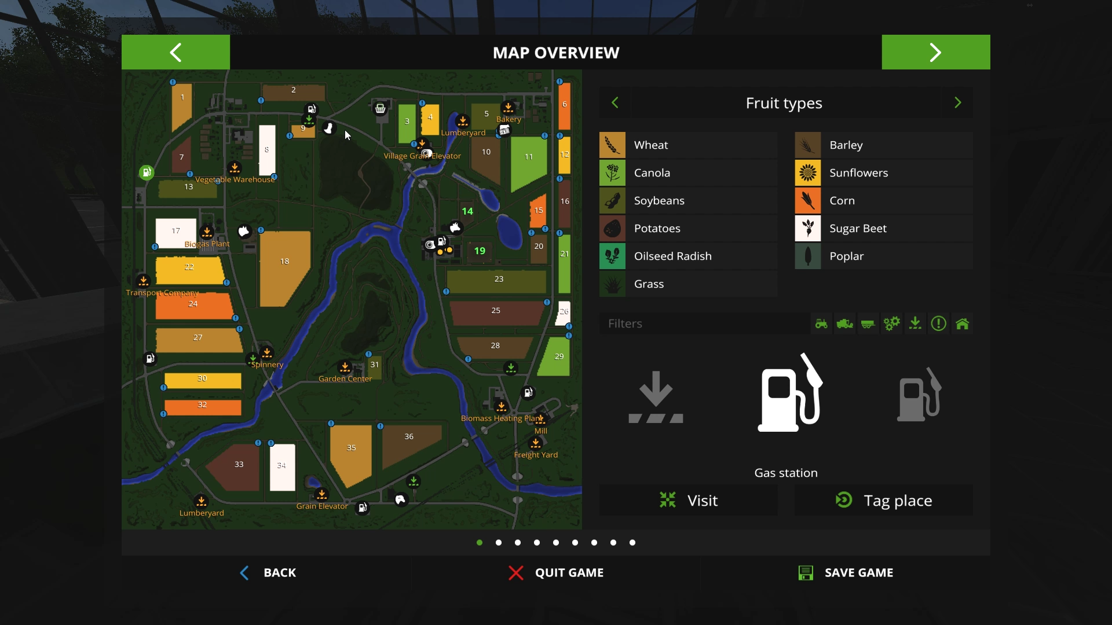This screenshot has width=1112, height=625.
Task: Switch to previous overlay left of Fruit types
Action: [x=615, y=103]
